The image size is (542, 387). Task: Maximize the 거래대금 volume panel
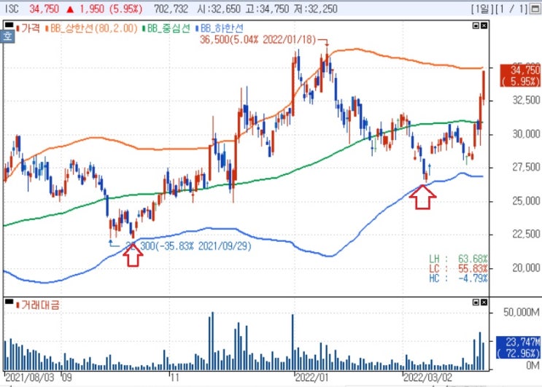point(476,302)
